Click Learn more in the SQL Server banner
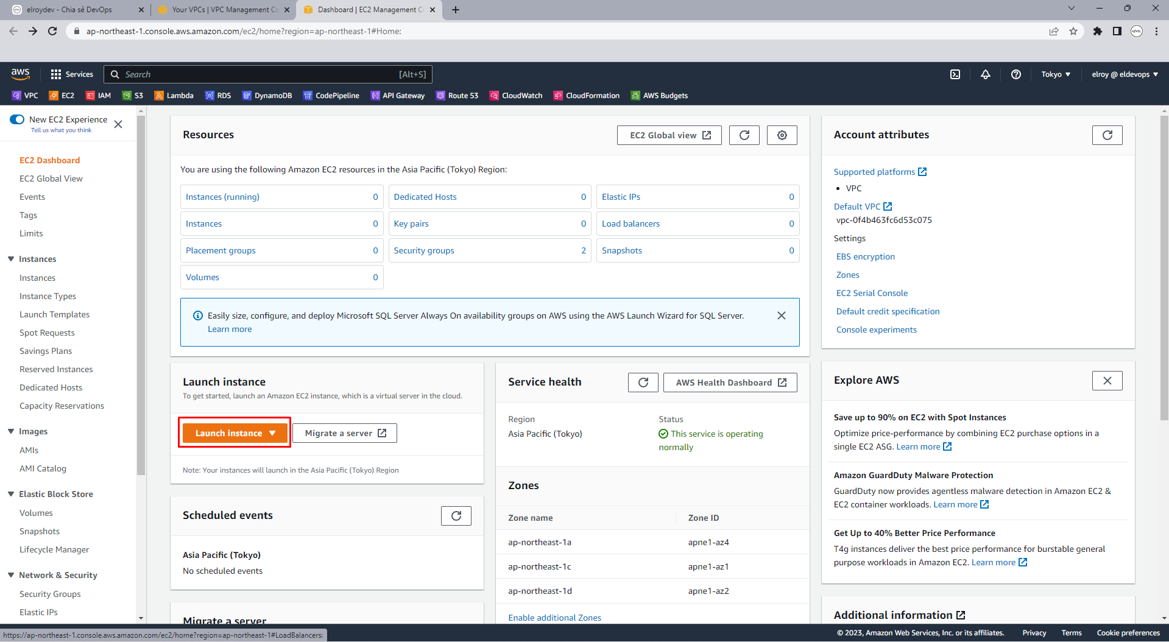 [230, 329]
